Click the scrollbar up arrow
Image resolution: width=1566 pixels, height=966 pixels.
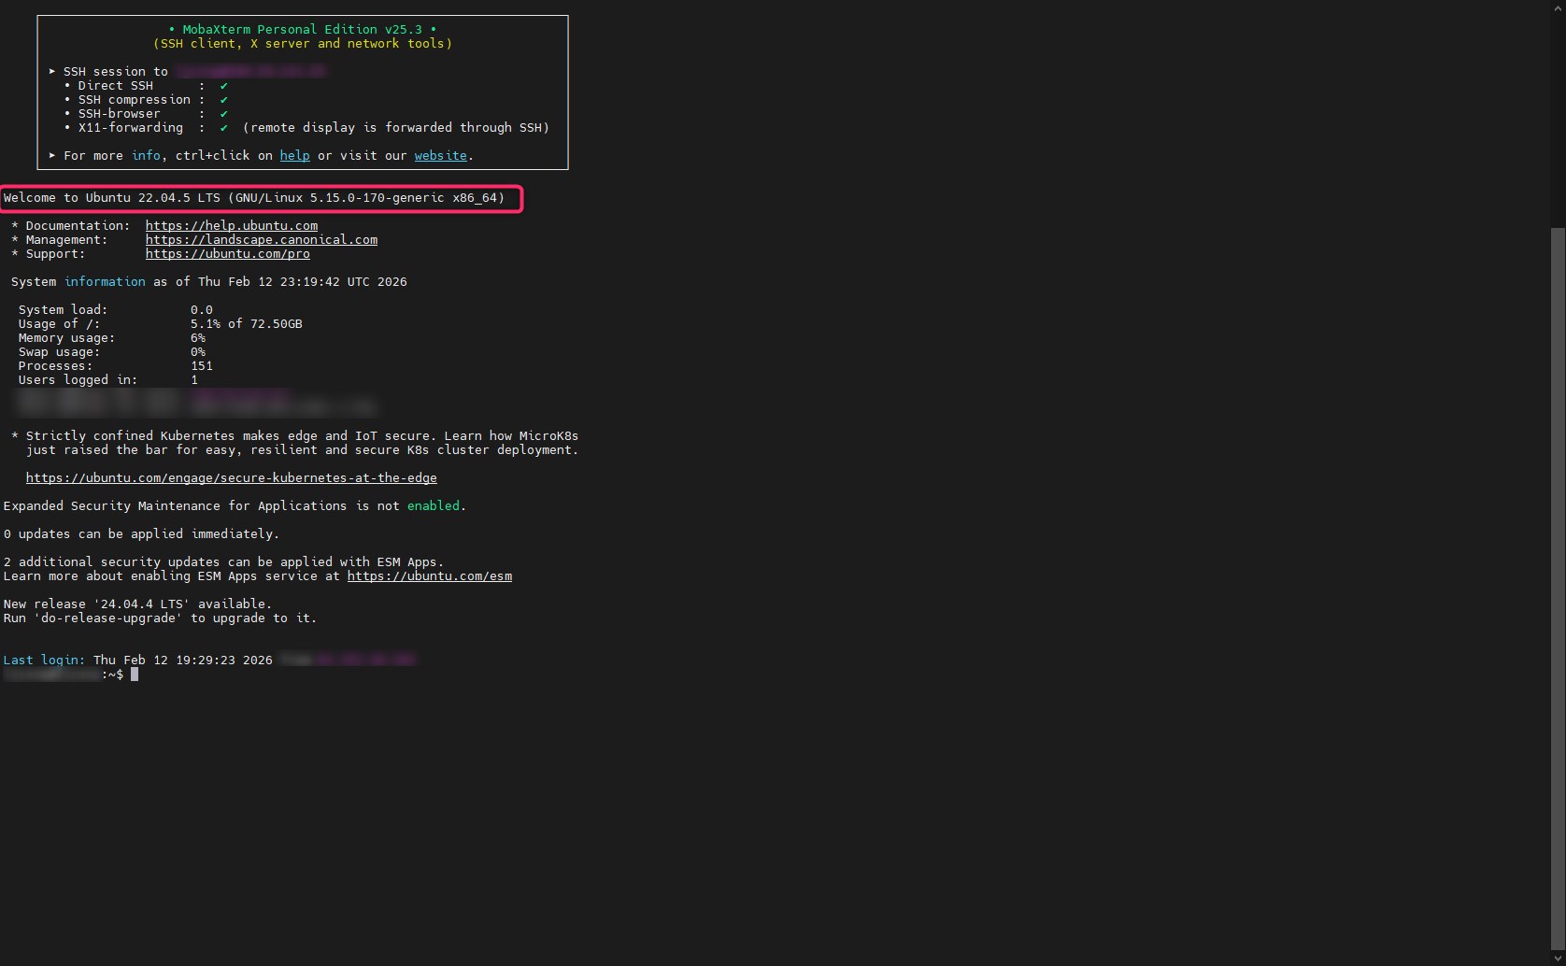click(1558, 7)
